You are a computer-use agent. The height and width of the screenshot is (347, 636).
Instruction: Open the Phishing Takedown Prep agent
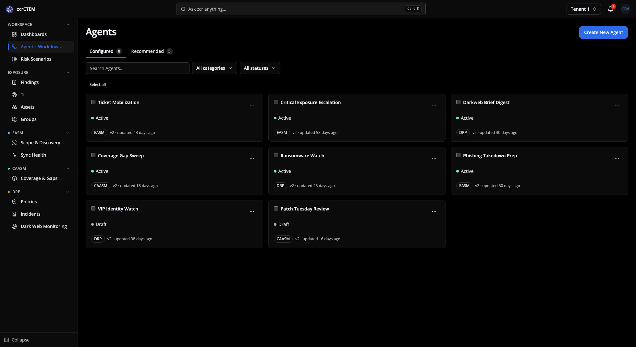tap(490, 156)
